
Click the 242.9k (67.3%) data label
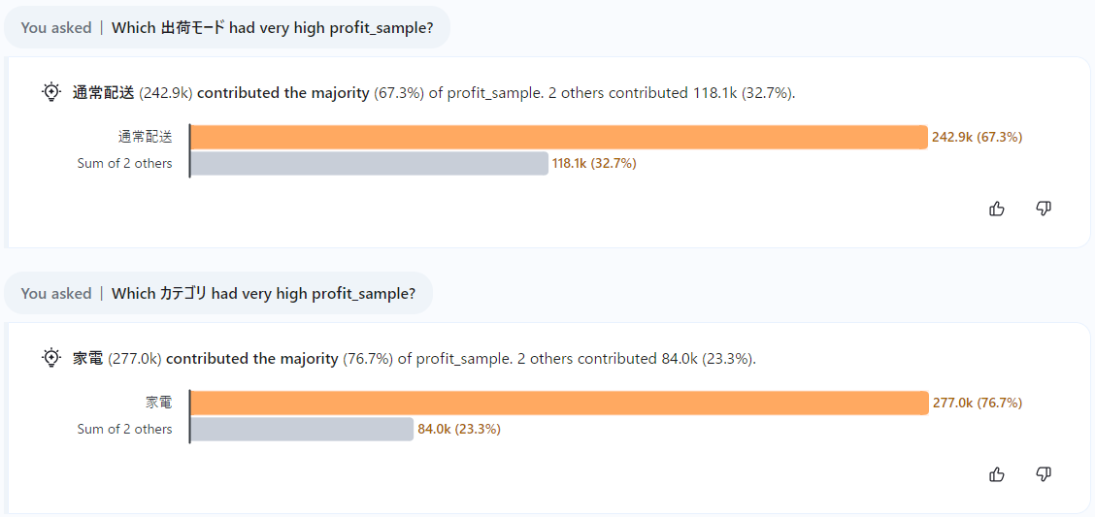pyautogui.click(x=977, y=137)
